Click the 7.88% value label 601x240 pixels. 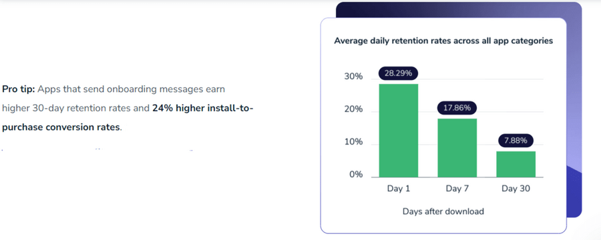[516, 141]
